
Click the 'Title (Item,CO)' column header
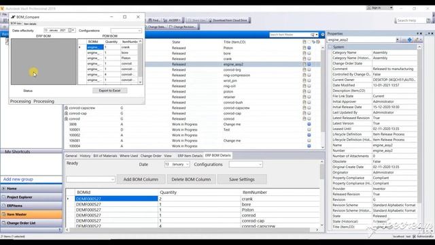click(x=234, y=42)
